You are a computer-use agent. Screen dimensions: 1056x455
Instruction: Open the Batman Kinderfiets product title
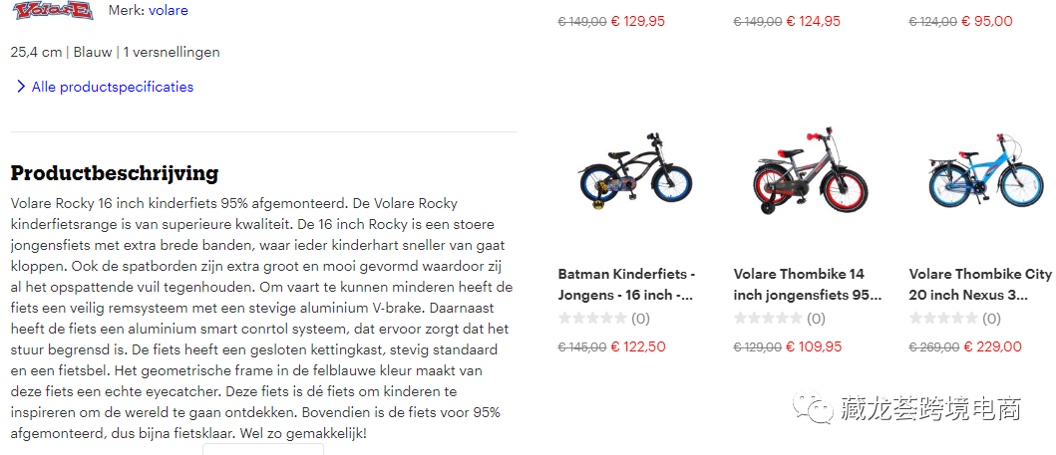click(x=626, y=284)
